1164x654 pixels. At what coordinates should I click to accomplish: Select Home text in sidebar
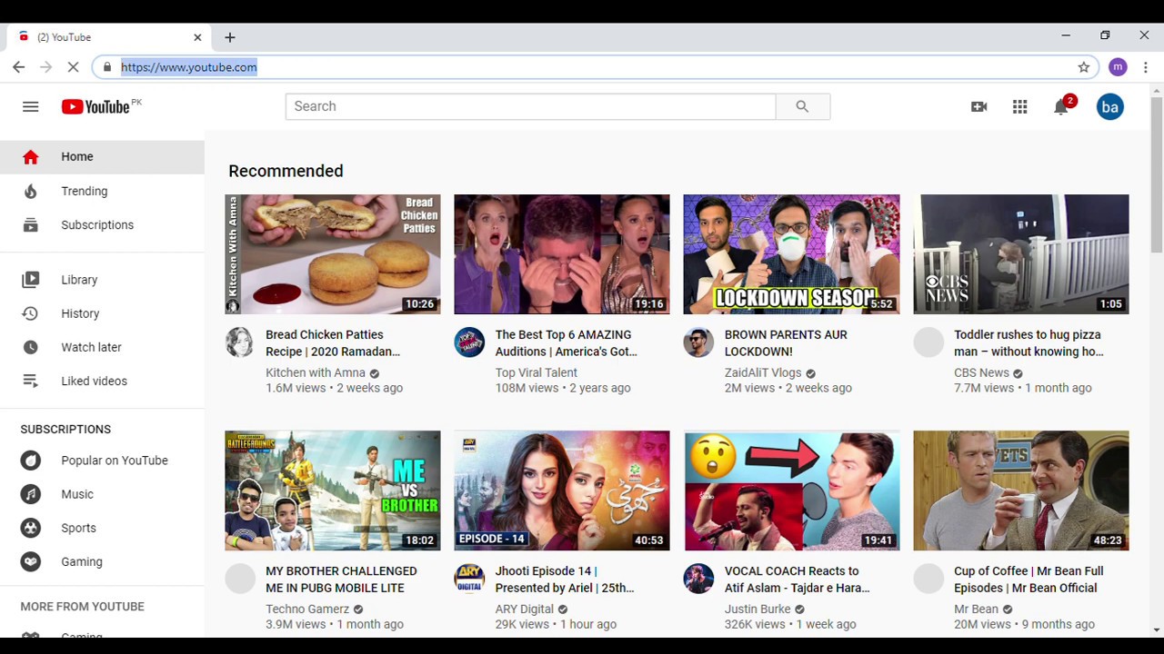click(77, 157)
